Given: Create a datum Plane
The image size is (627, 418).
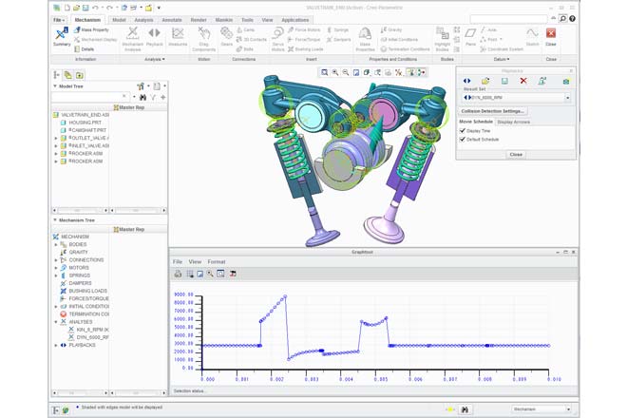Looking at the screenshot, I should click(470, 37).
